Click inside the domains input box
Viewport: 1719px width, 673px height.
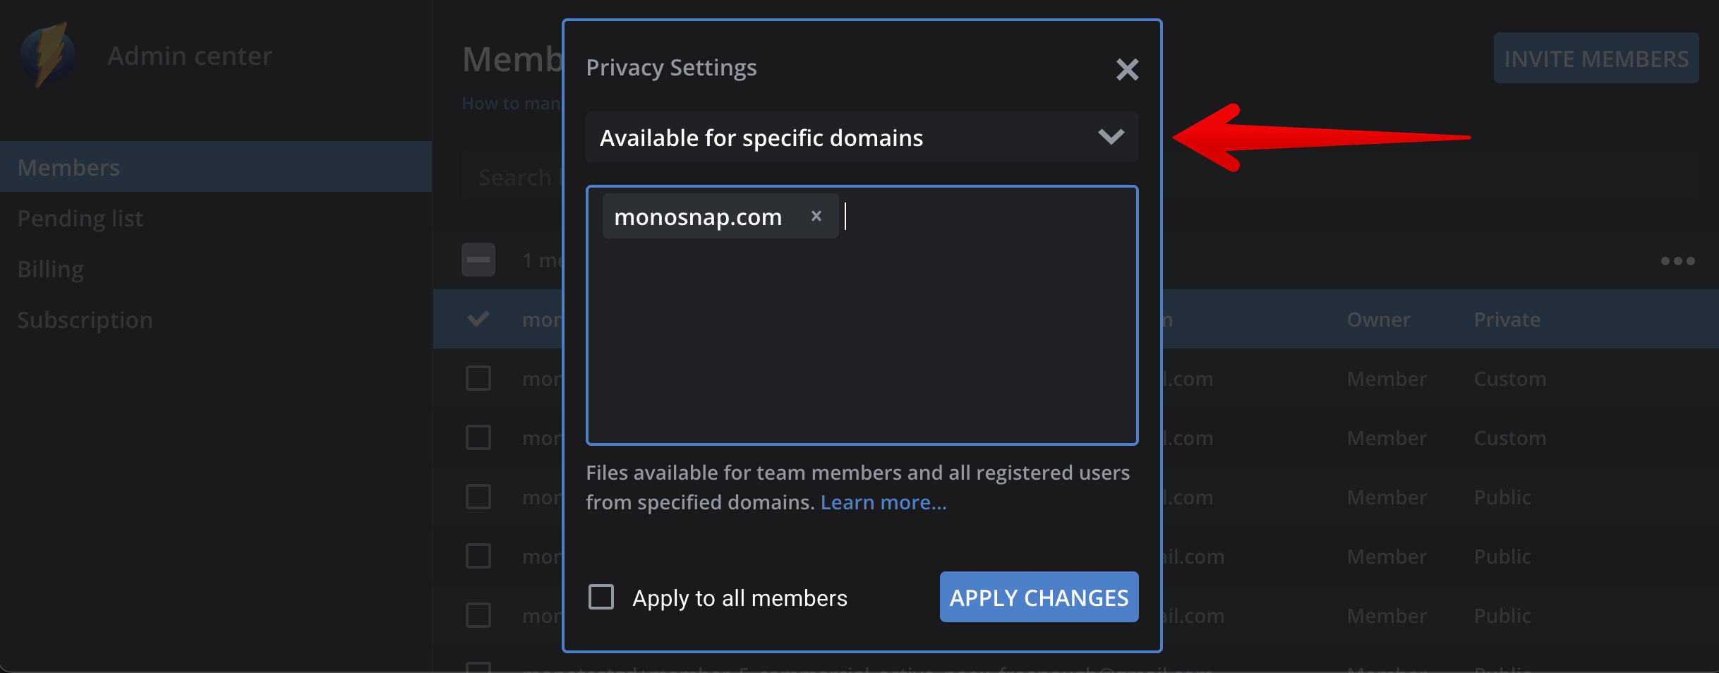point(861,339)
